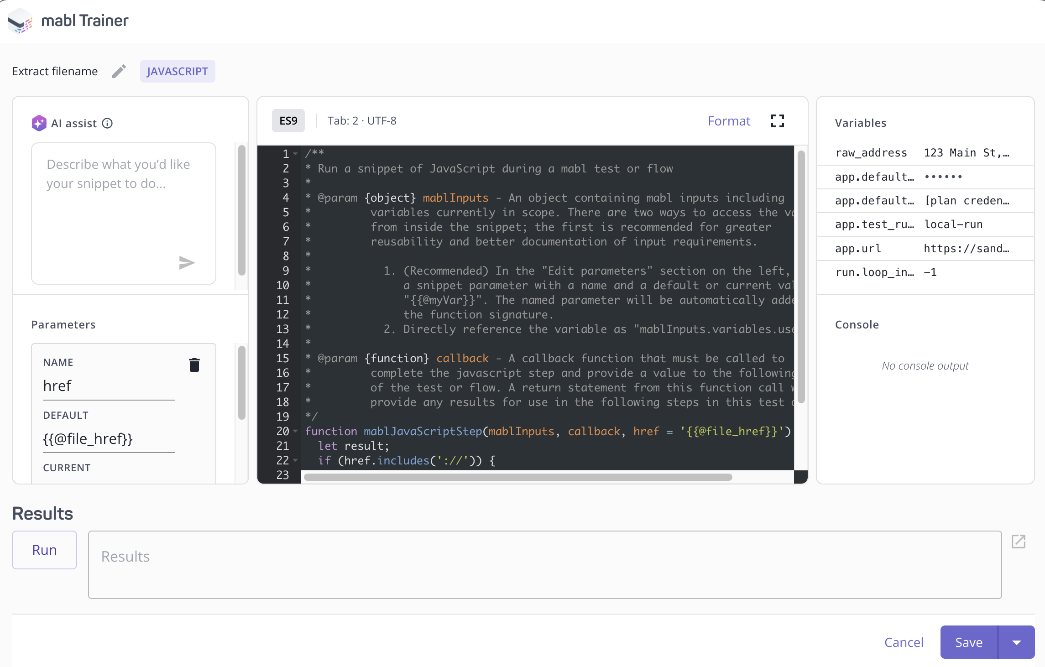Click the AI assist sparkle icon

(39, 122)
